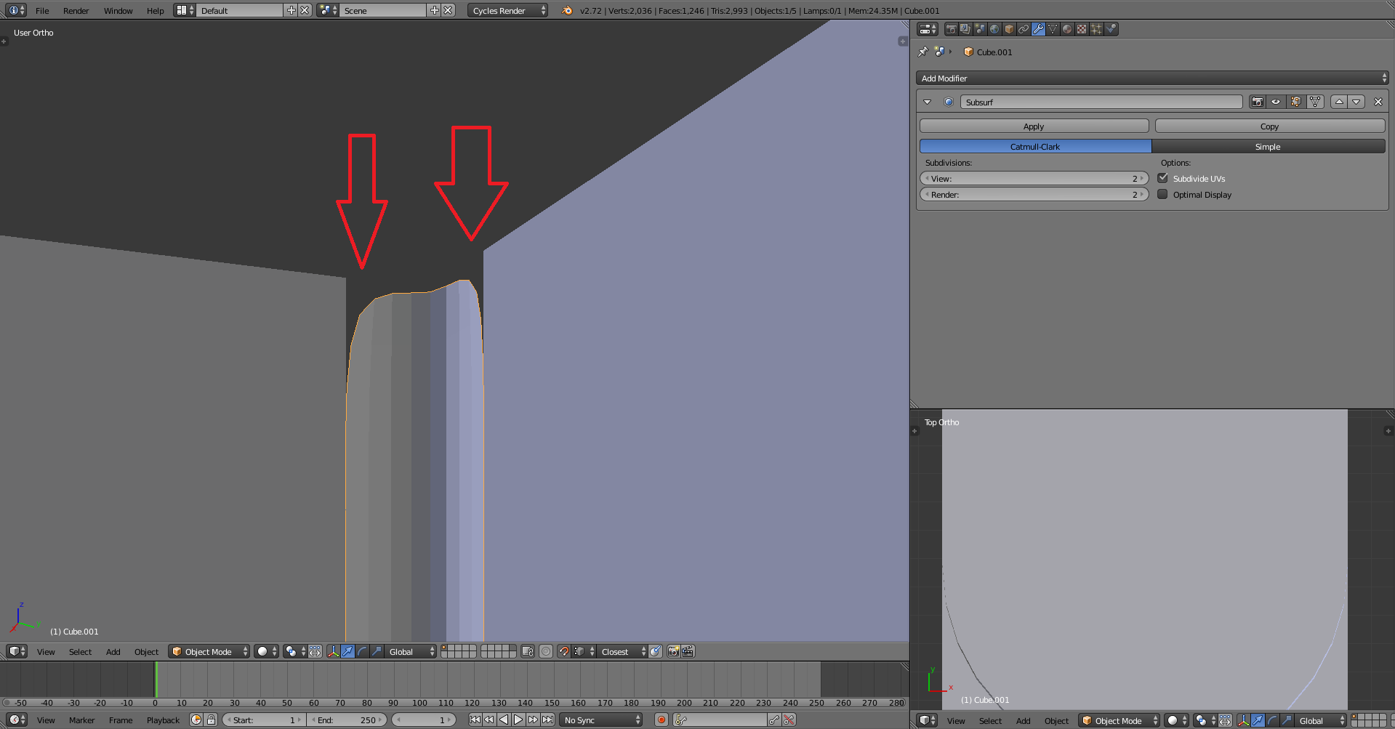Open the Help menu

pos(155,11)
